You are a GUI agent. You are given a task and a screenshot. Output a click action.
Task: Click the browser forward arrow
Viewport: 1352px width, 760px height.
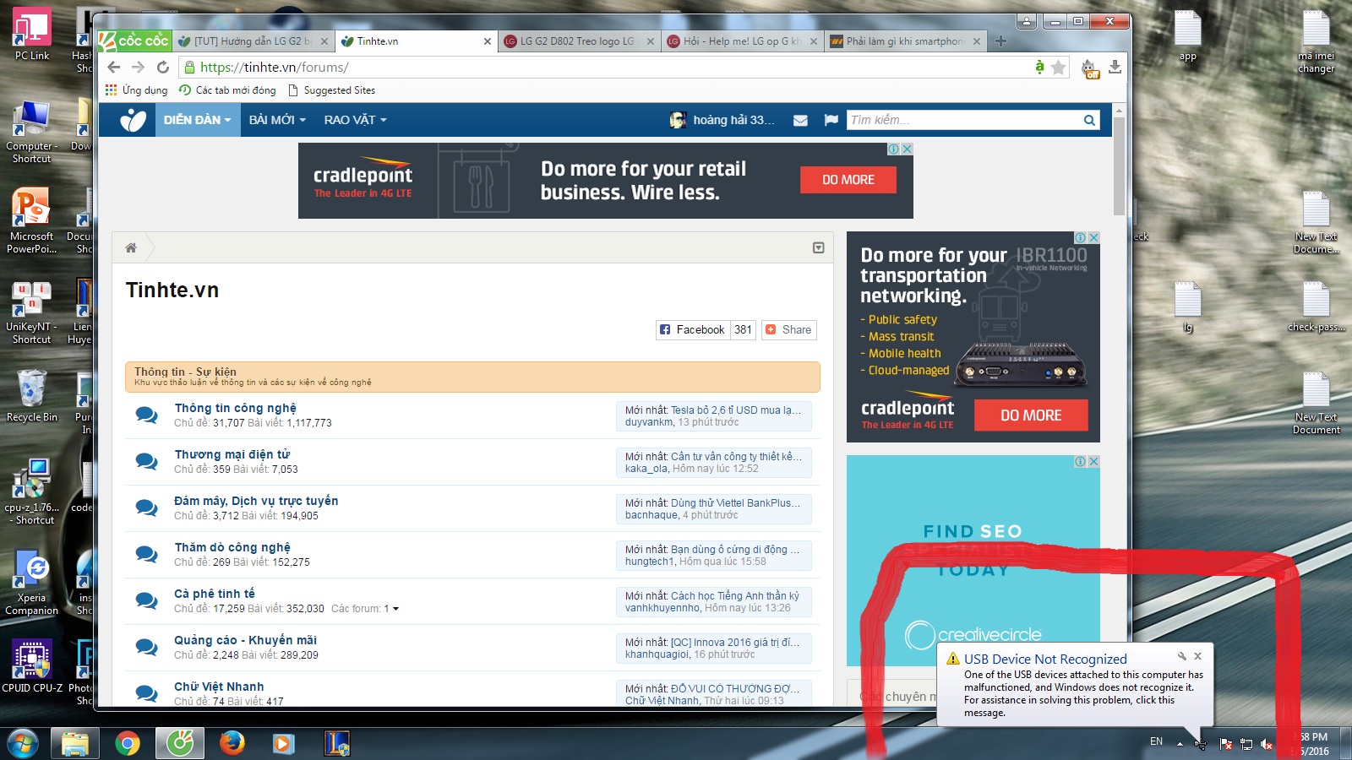tap(139, 68)
